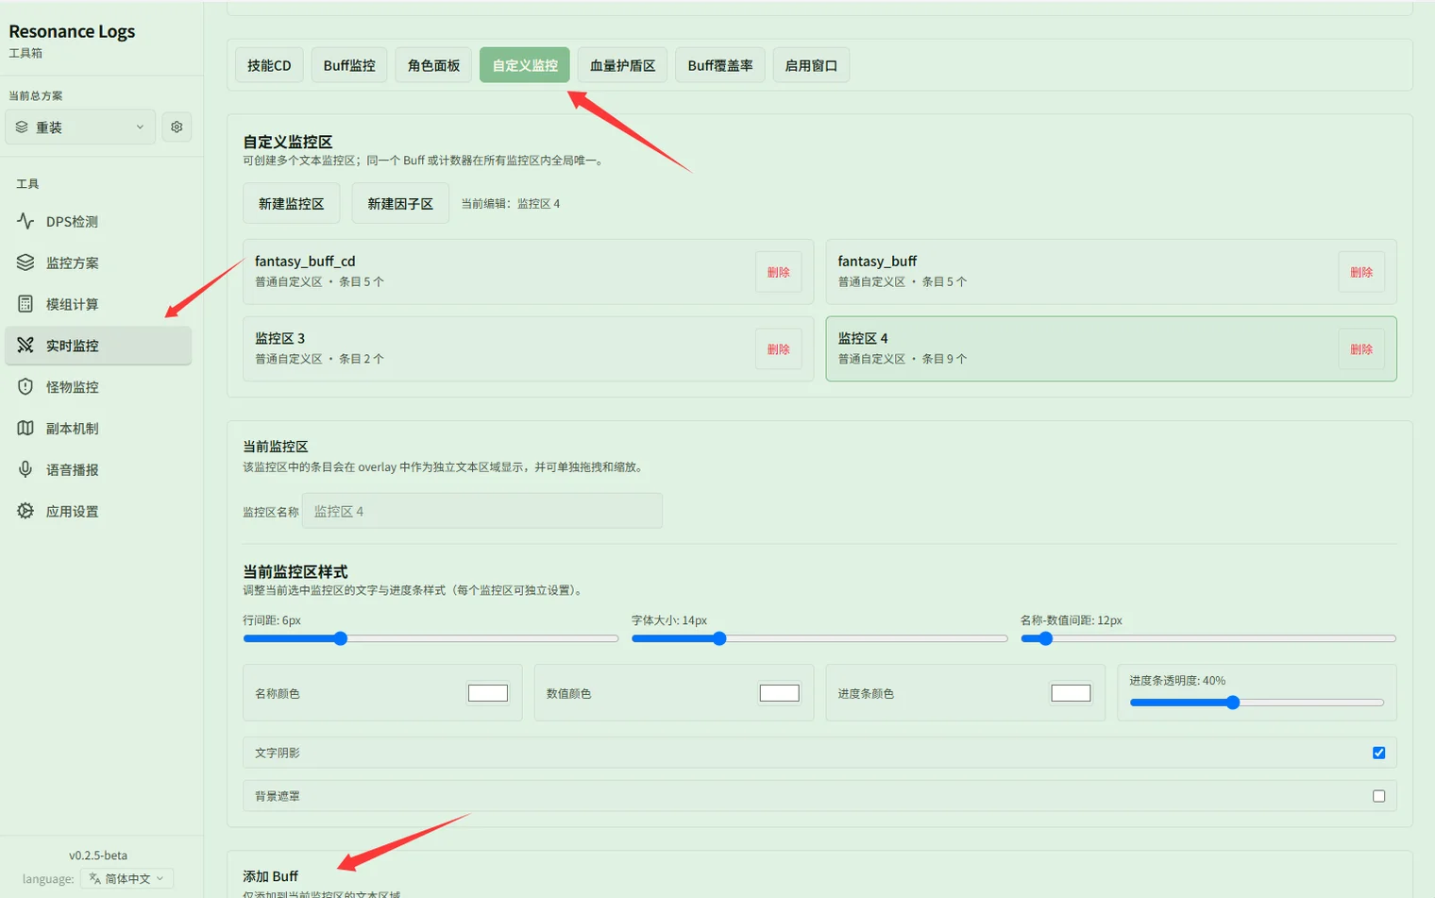Click the 监控区名称 input field
The width and height of the screenshot is (1435, 898).
tap(482, 511)
